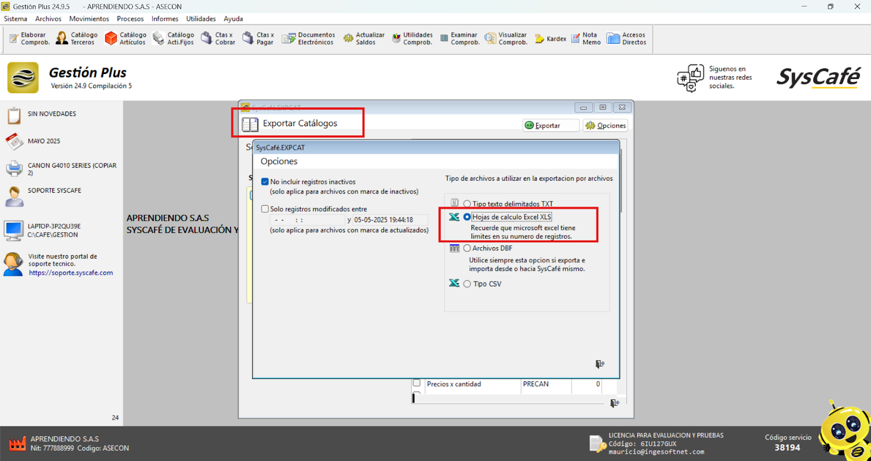The image size is (871, 461).
Task: Select Tipo texto delimitados TXT option
Action: pos(467,204)
